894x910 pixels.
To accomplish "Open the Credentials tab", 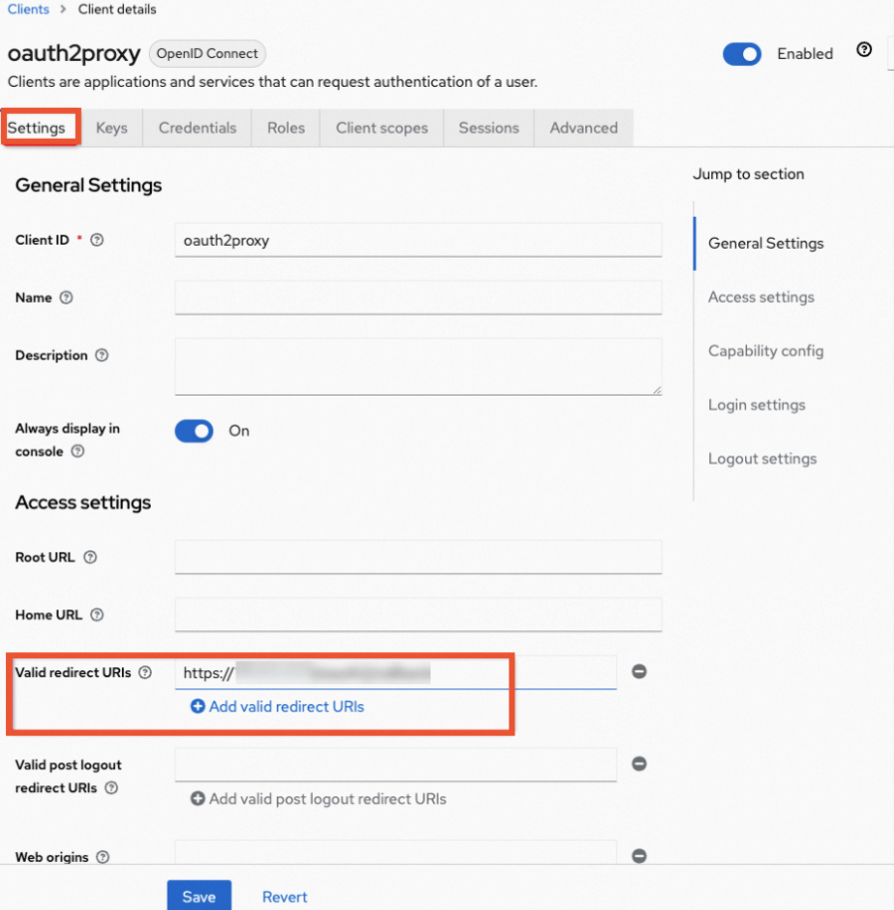I will [x=198, y=128].
